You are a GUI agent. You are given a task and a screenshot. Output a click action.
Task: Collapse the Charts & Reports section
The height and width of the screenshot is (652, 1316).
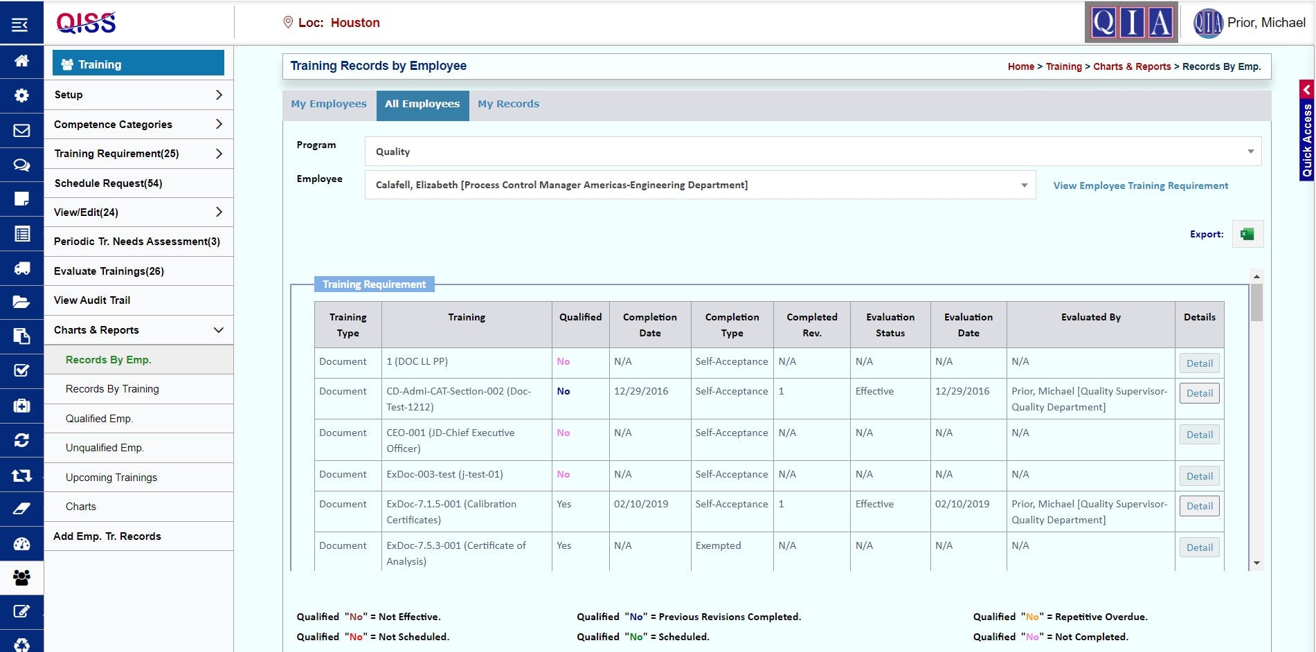(138, 330)
